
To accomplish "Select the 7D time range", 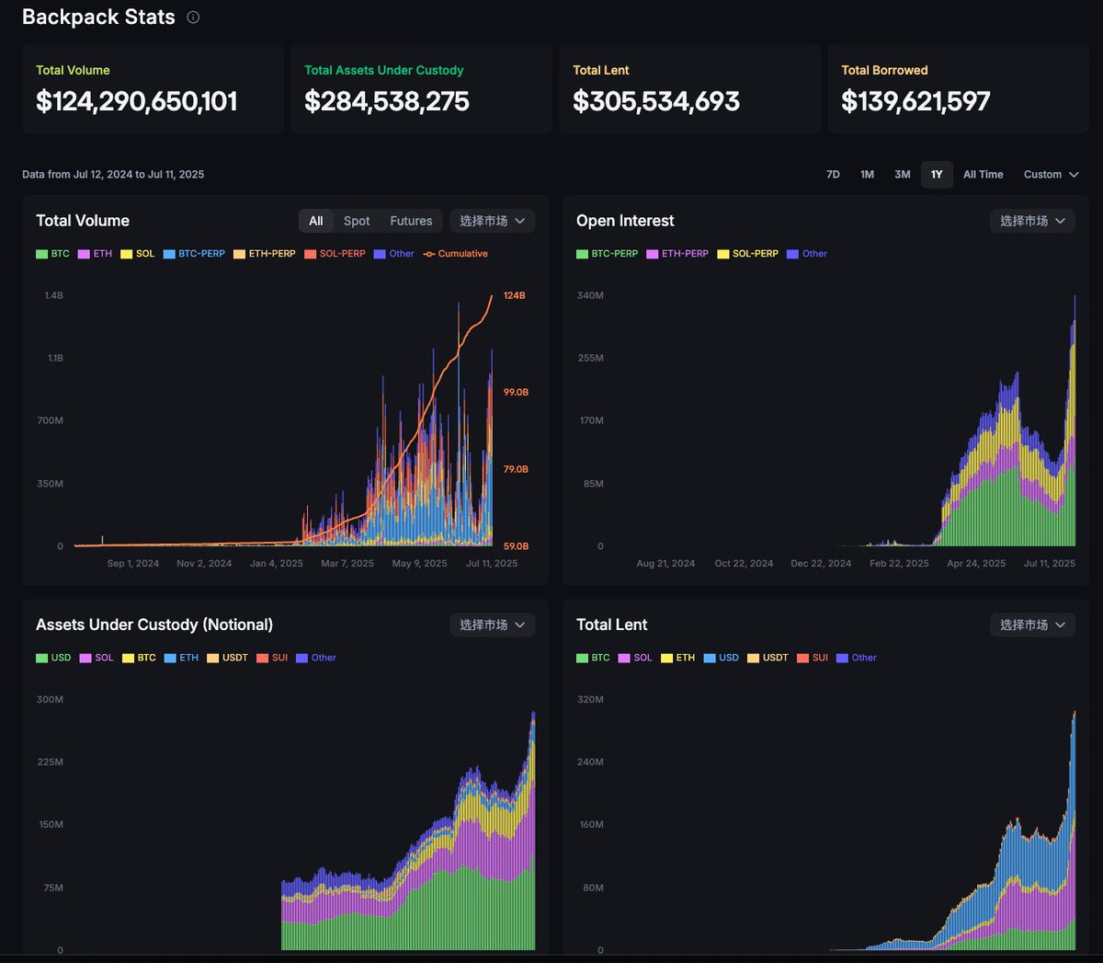I will tap(833, 174).
